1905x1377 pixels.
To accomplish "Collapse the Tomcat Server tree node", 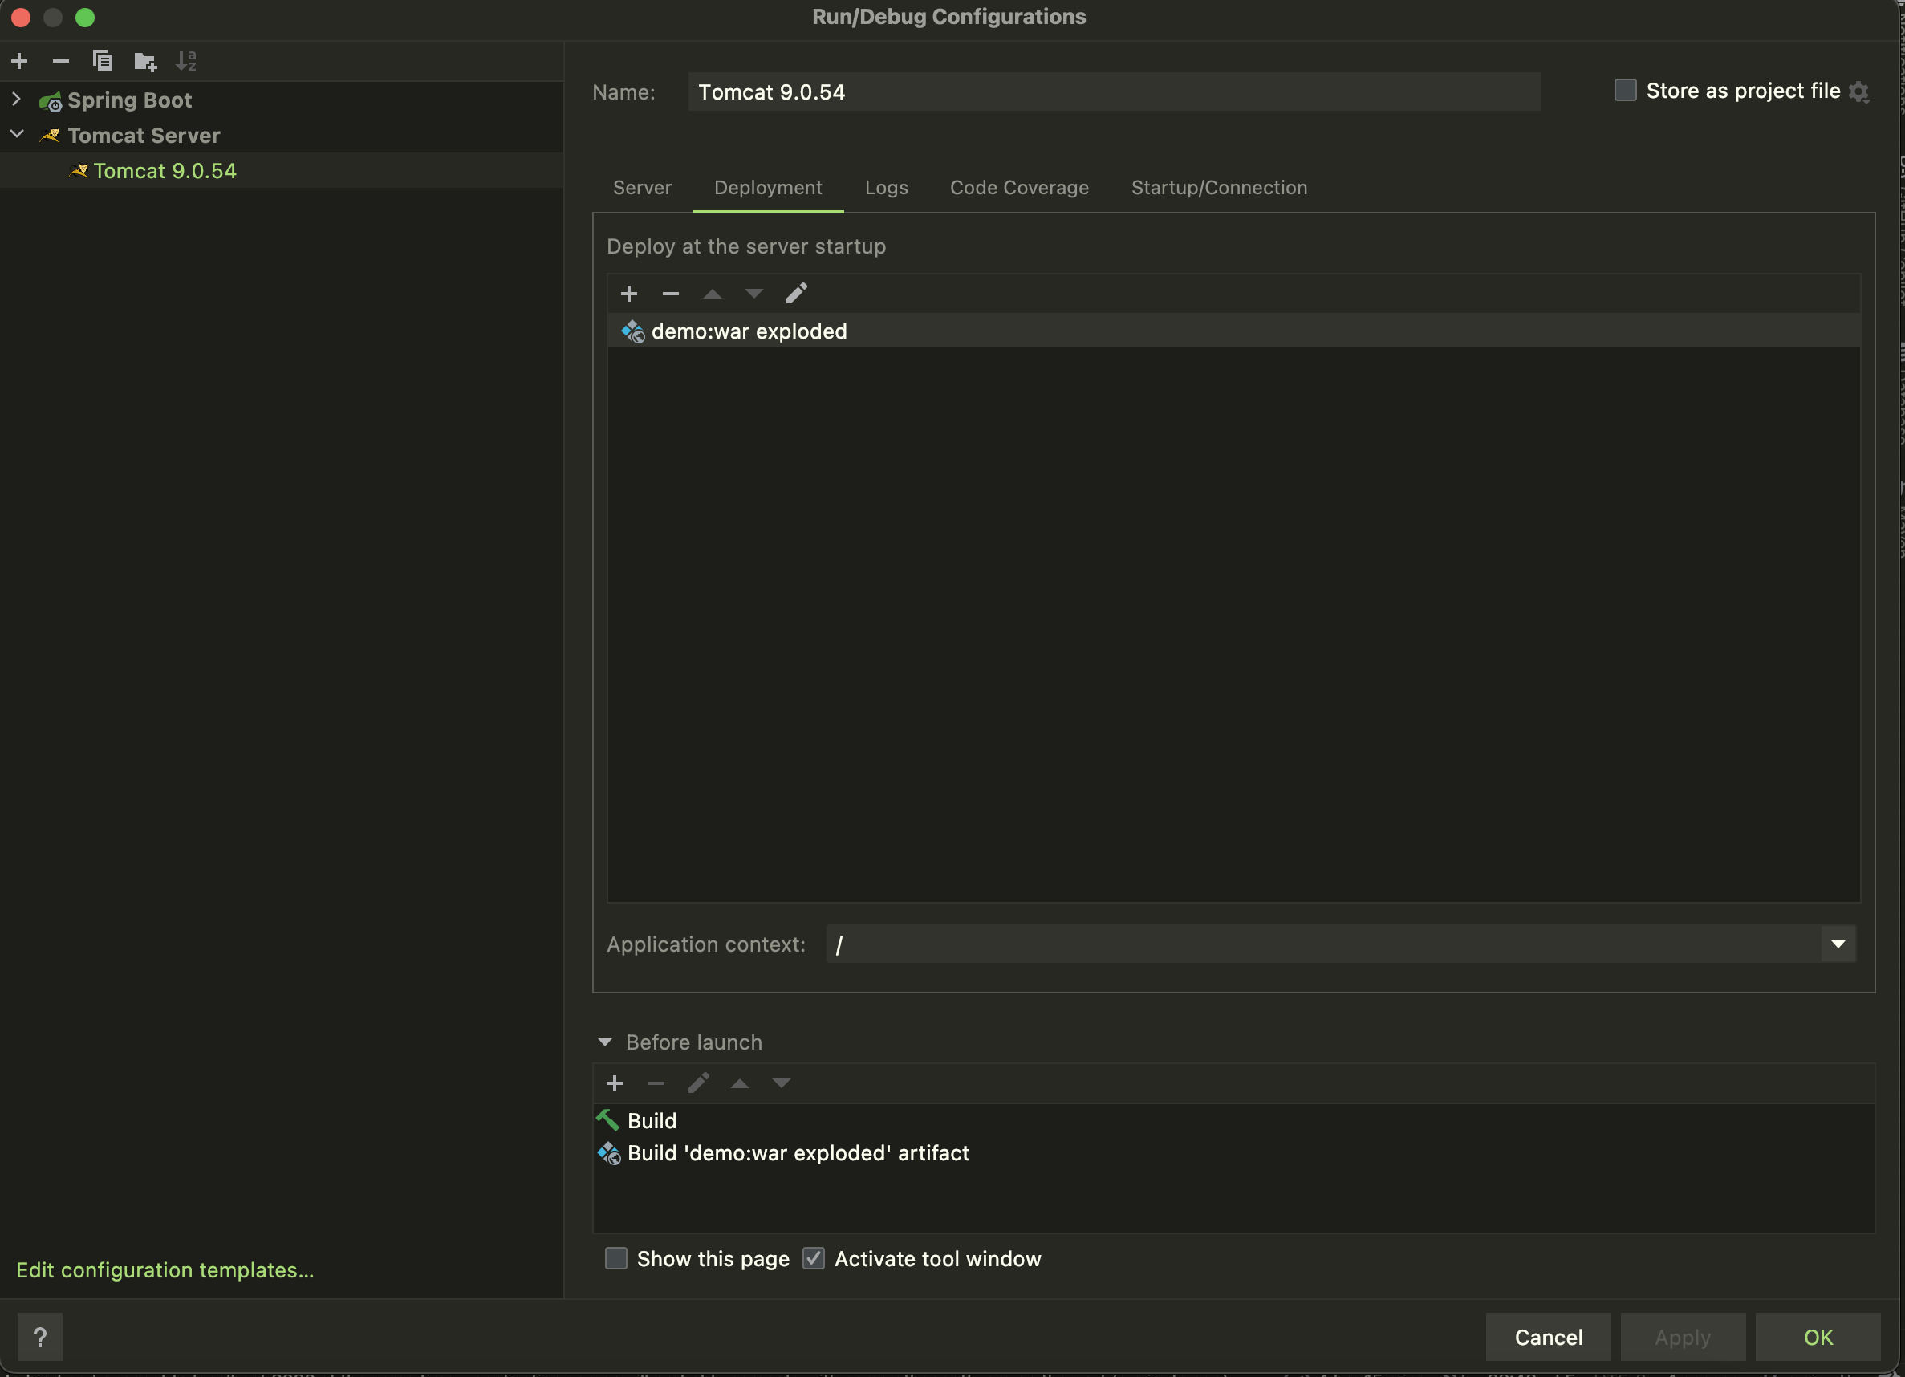I will pyautogui.click(x=17, y=135).
